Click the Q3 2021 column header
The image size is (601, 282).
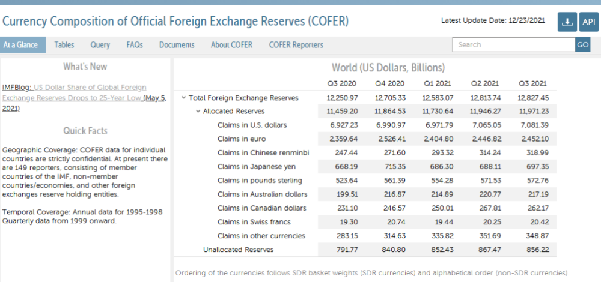click(532, 83)
